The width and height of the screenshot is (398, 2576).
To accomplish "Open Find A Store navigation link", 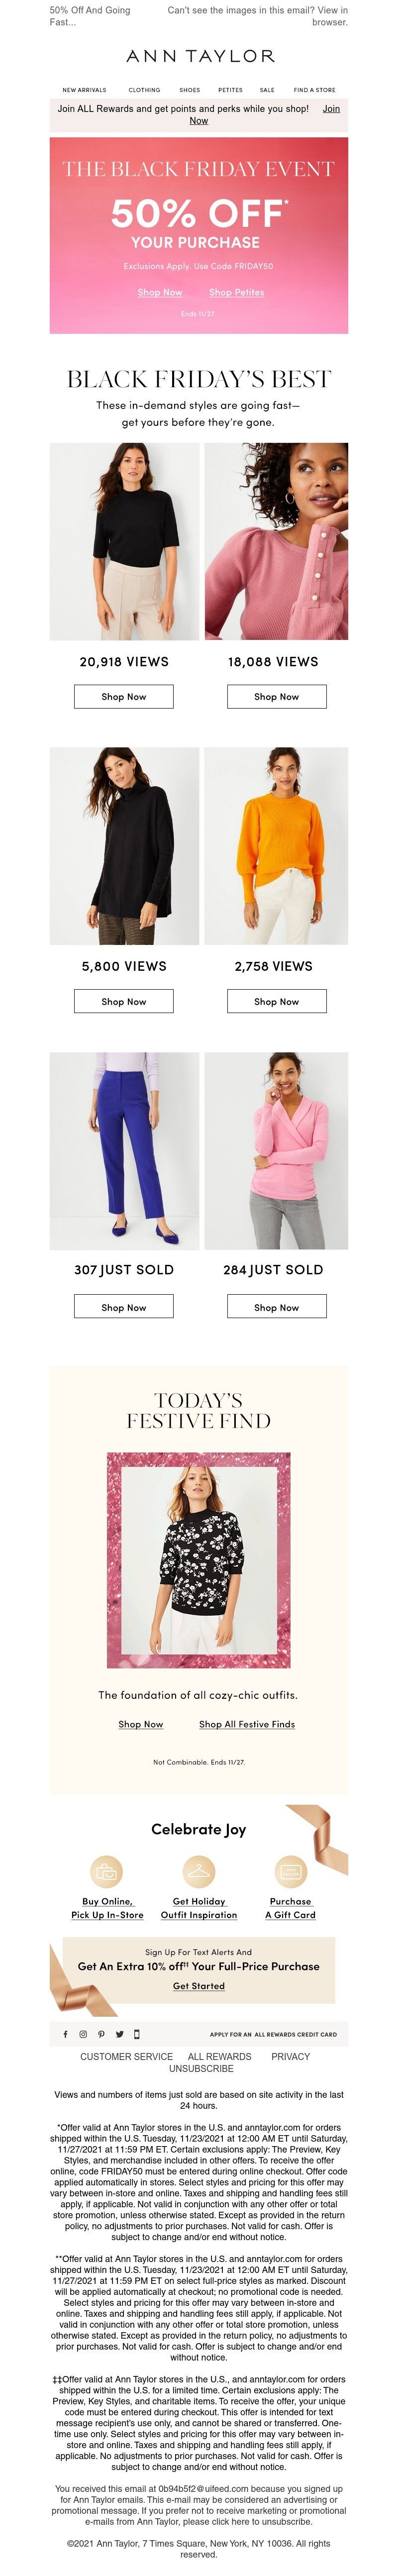I will [x=314, y=90].
